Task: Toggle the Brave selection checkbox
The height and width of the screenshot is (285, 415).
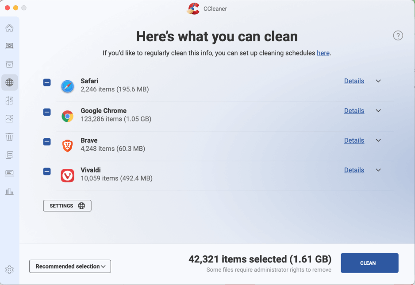Action: [47, 142]
